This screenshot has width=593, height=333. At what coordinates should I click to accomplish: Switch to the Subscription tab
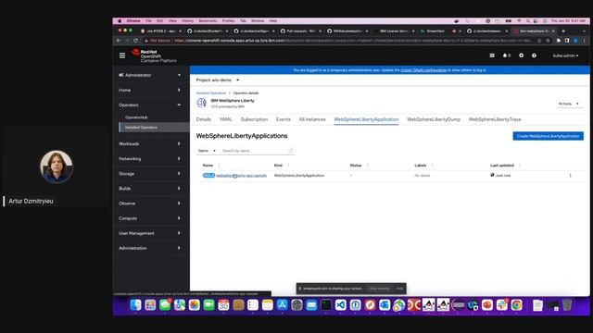point(254,119)
